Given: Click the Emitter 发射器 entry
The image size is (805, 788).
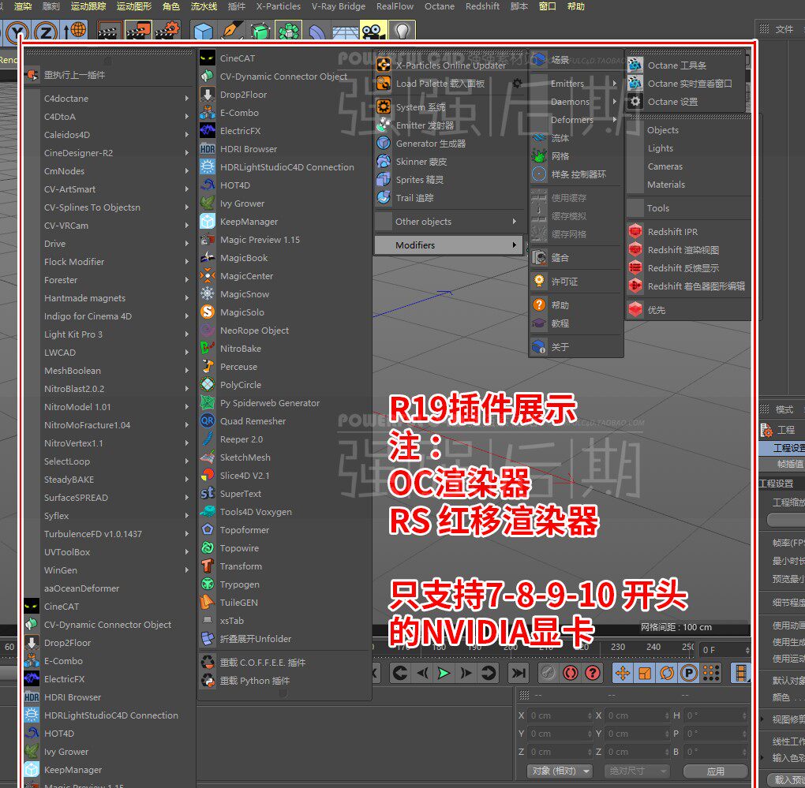Looking at the screenshot, I should click(450, 125).
